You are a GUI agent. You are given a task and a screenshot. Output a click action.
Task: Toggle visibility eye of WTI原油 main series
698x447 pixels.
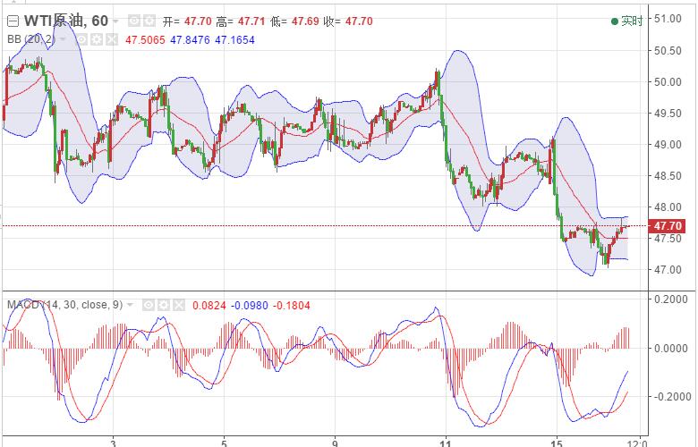pos(134,21)
